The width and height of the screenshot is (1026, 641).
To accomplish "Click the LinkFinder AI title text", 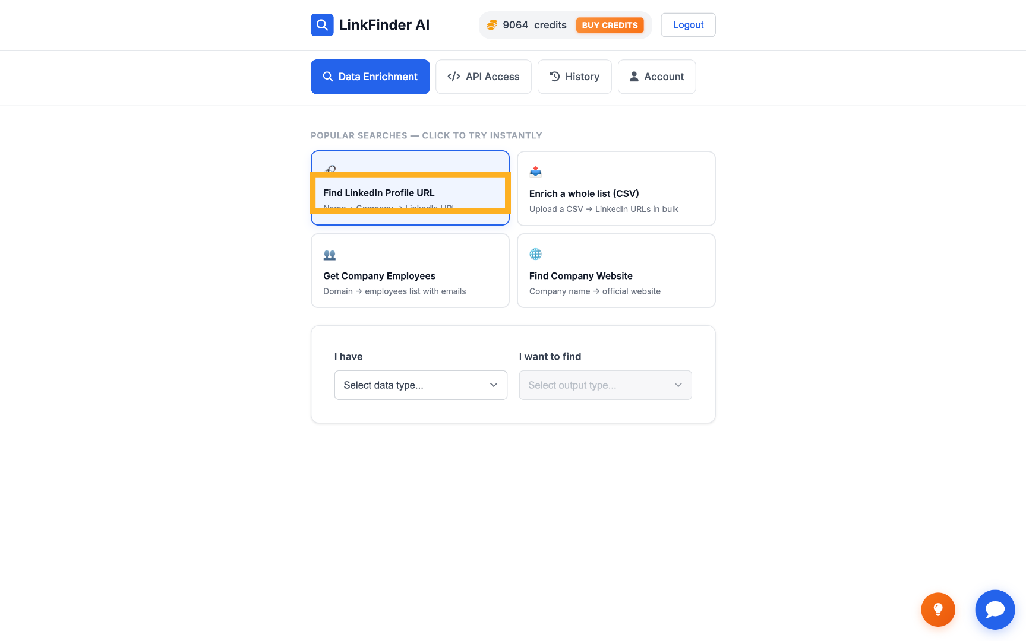I will 384,25.
